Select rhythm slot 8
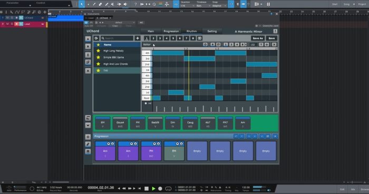 193,38
